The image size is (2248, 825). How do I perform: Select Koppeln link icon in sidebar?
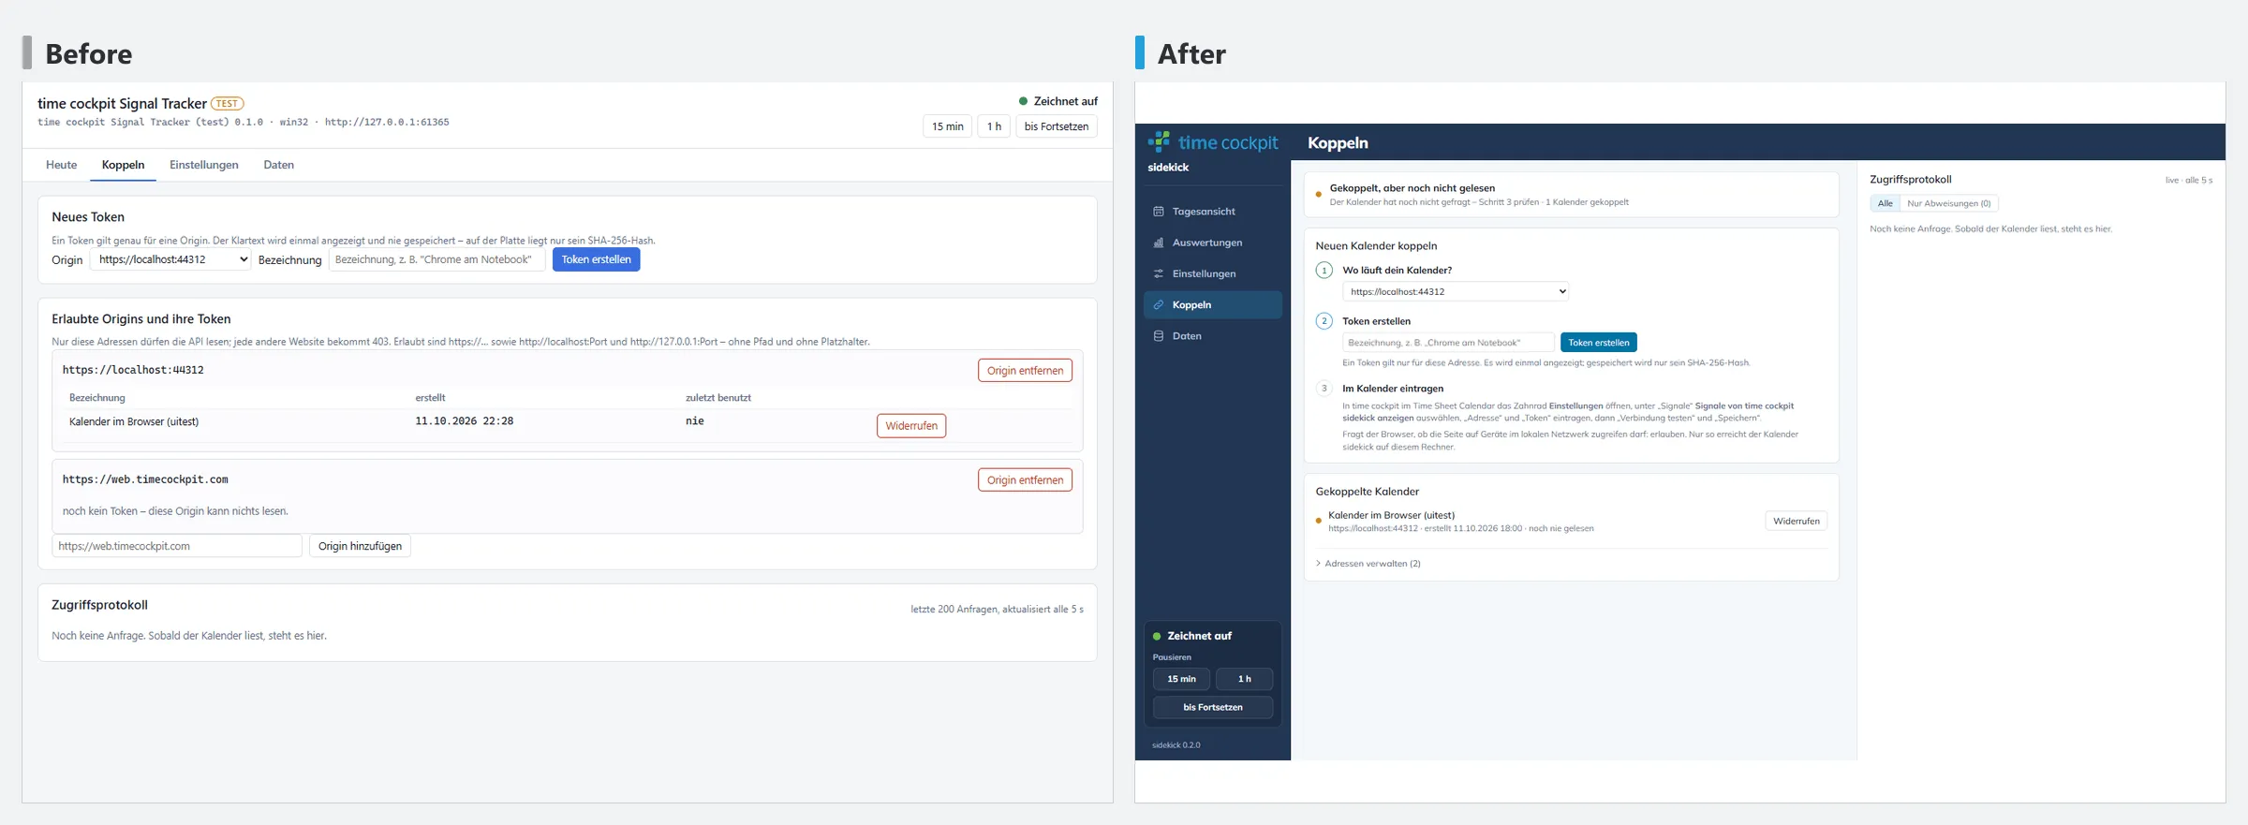pyautogui.click(x=1159, y=305)
